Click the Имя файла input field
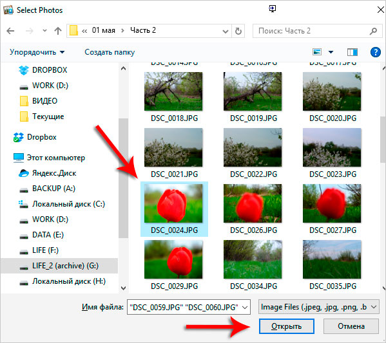Viewport: 386px width, 343px height. (x=189, y=307)
